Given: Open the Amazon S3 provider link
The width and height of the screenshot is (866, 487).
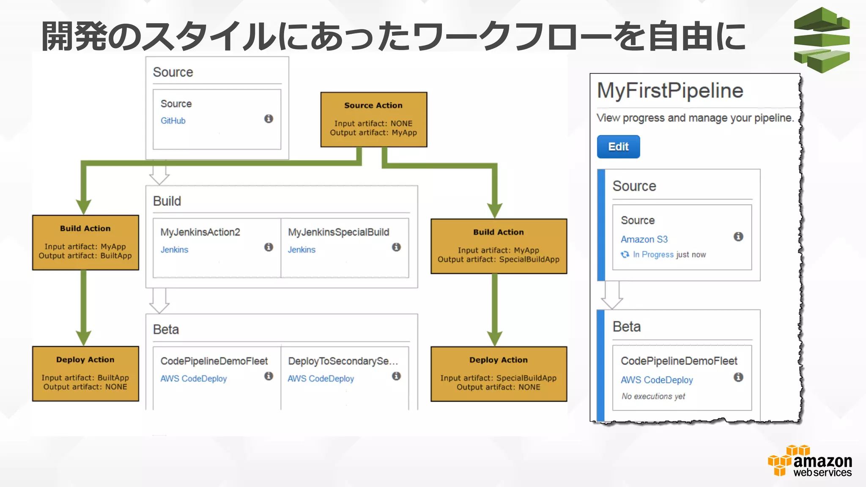Looking at the screenshot, I should [x=644, y=239].
